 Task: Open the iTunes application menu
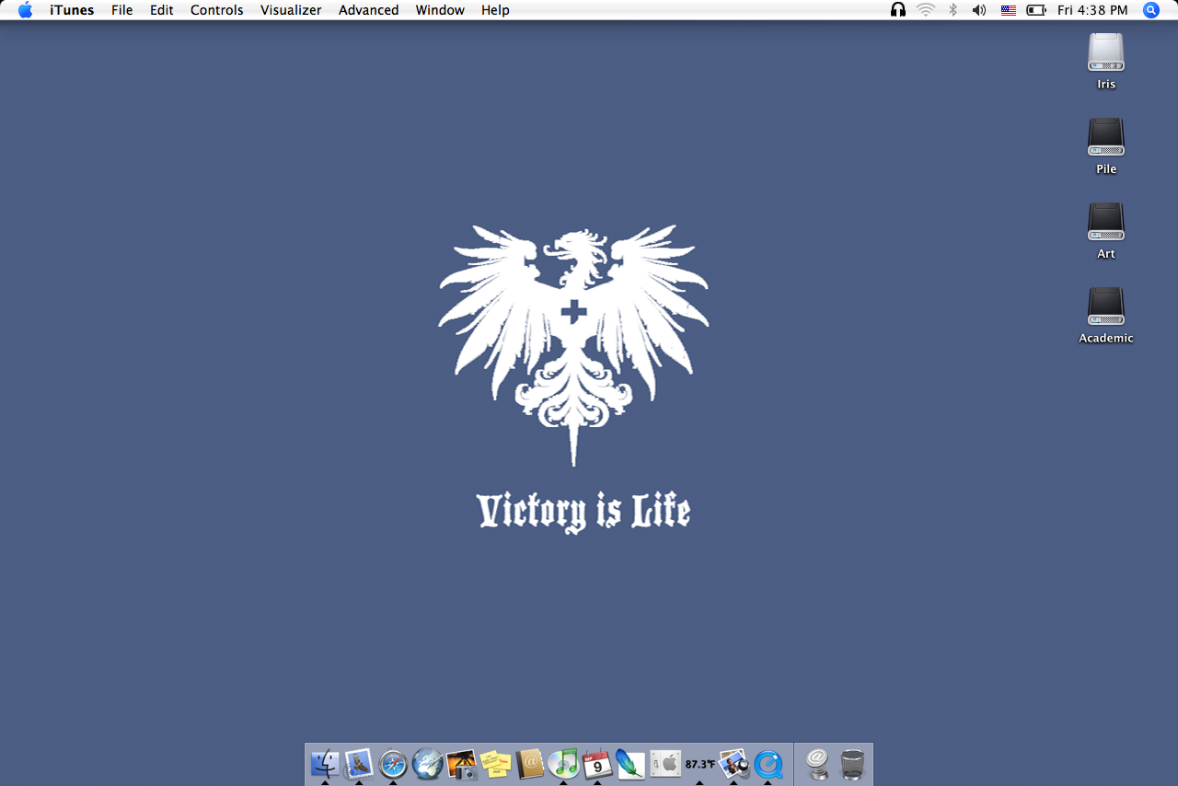pos(72,10)
